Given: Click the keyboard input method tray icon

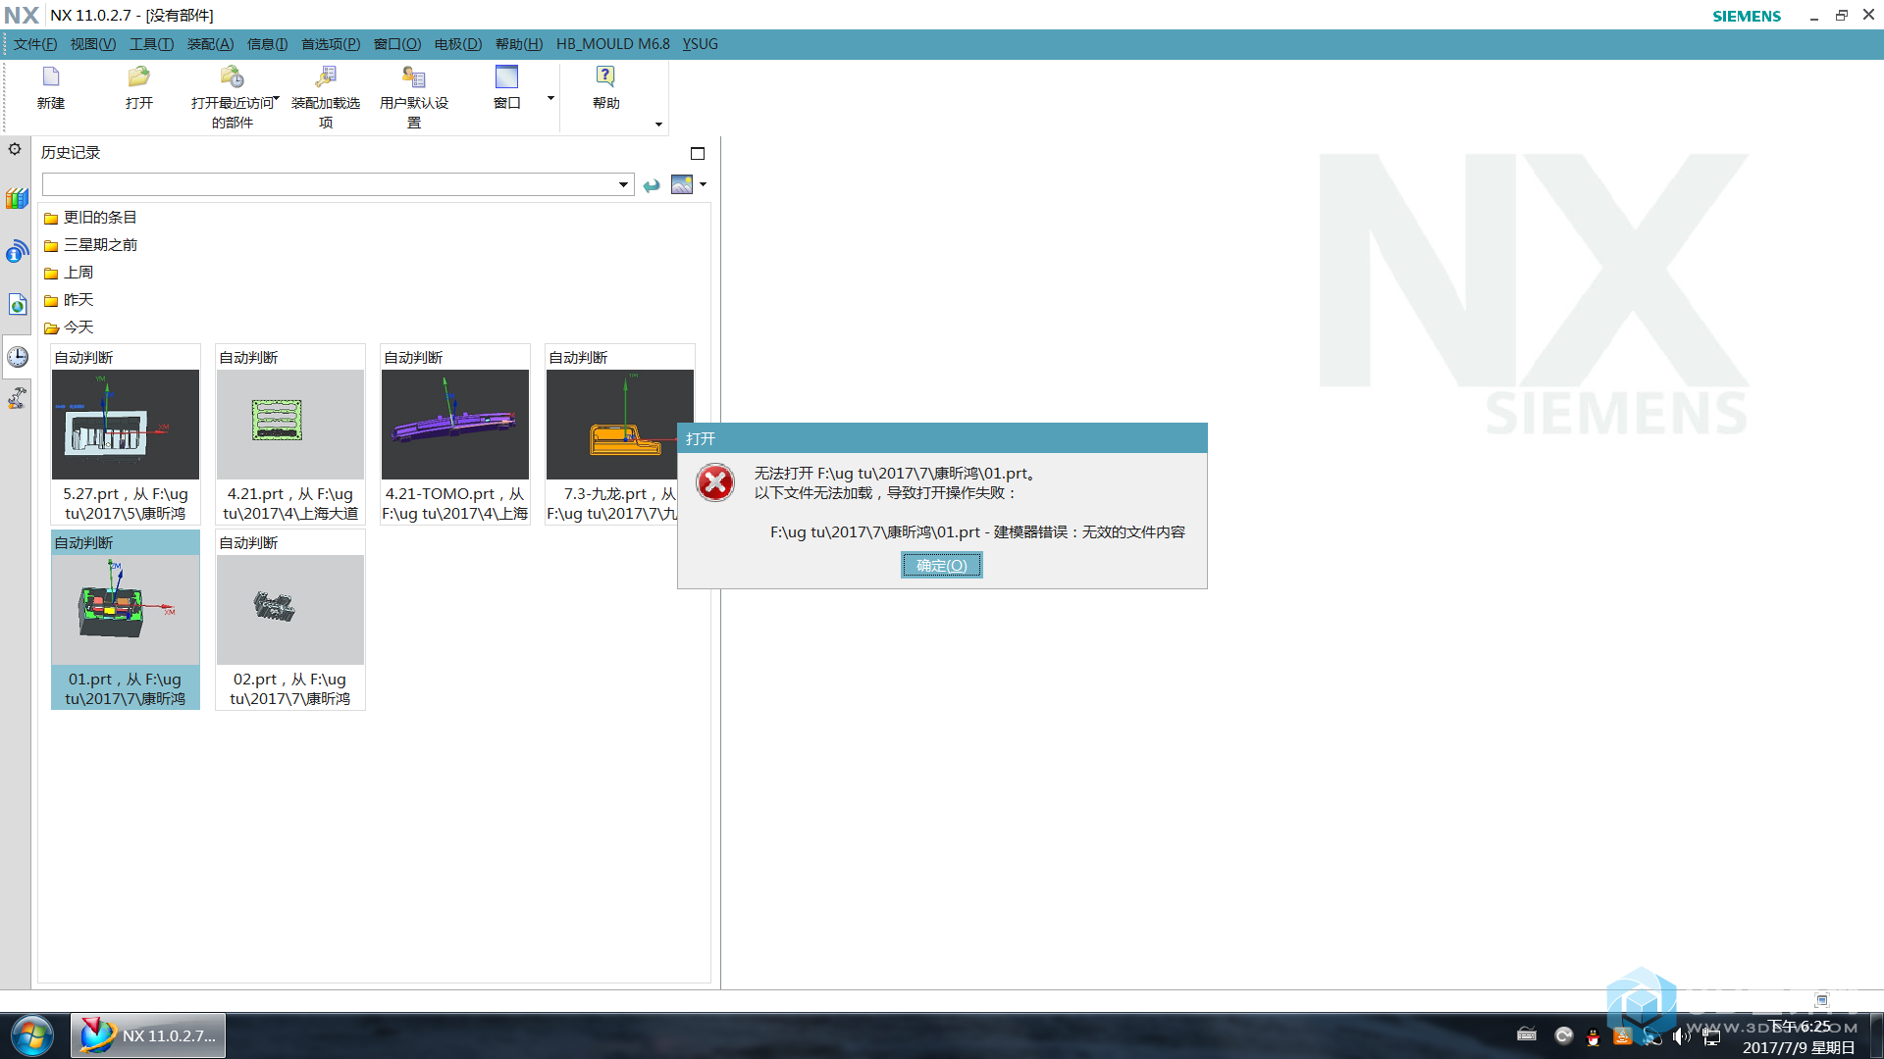Looking at the screenshot, I should tap(1527, 1034).
